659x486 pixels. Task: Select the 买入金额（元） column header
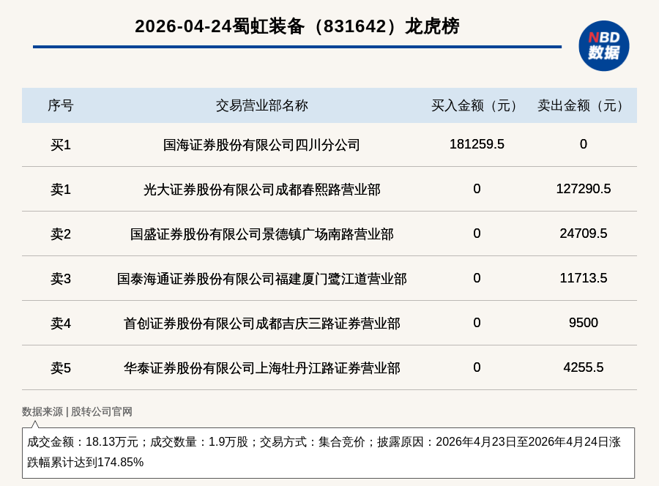pos(477,105)
